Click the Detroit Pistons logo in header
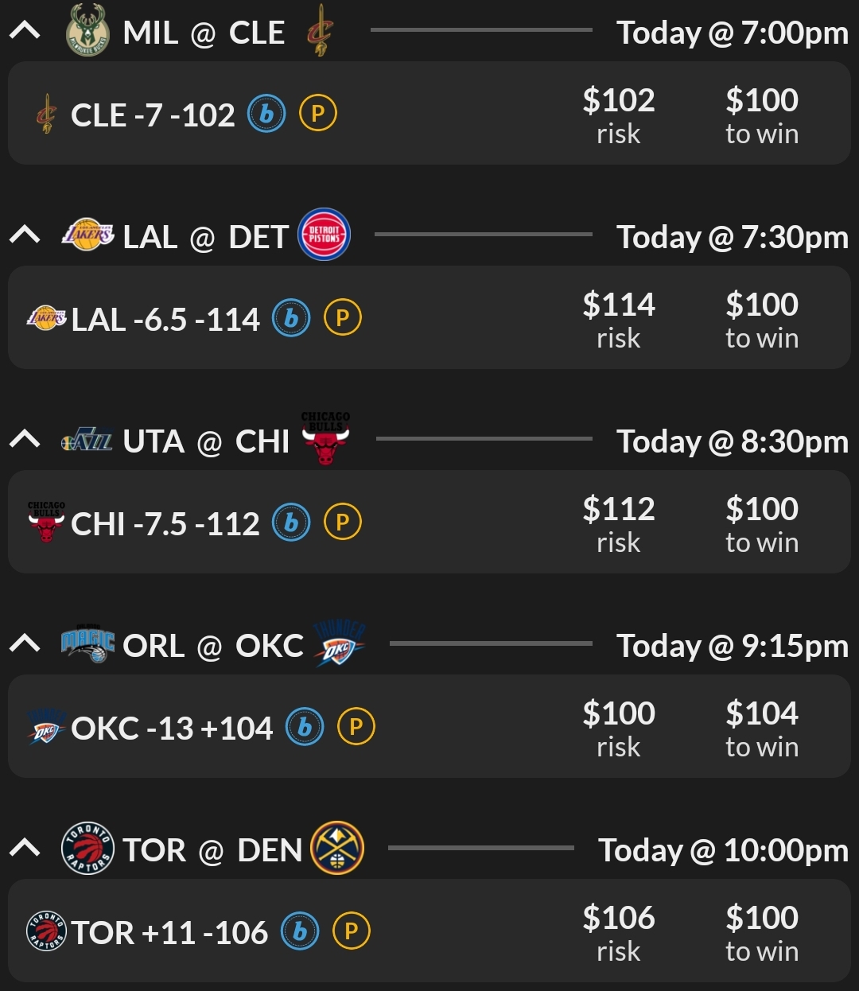This screenshot has width=859, height=991. (x=324, y=235)
